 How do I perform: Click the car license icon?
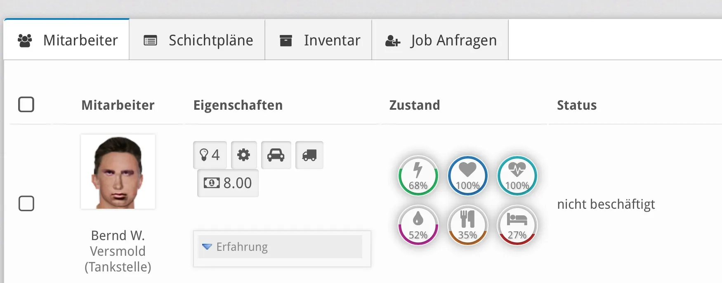276,155
